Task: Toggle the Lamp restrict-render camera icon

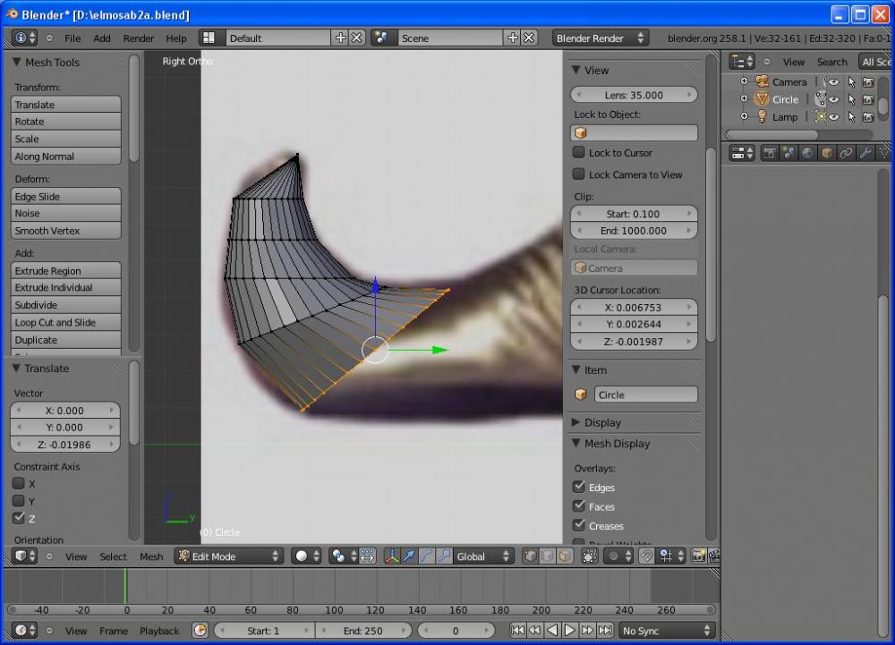Action: pos(867,117)
